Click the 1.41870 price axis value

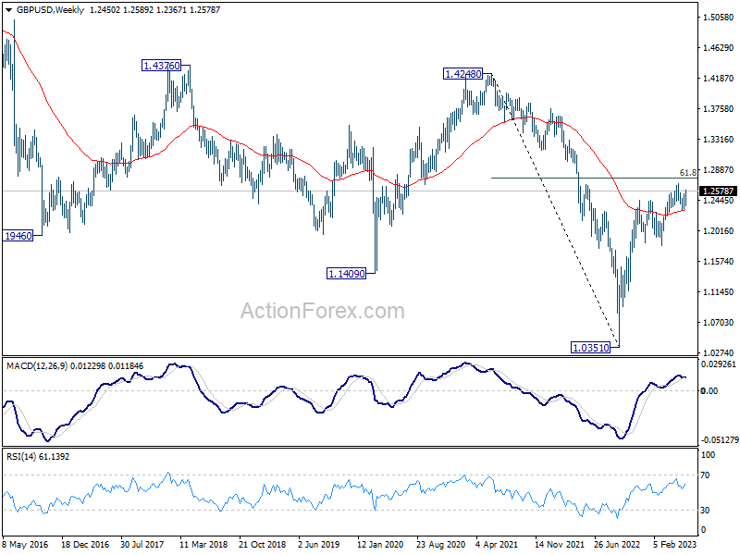(x=719, y=79)
